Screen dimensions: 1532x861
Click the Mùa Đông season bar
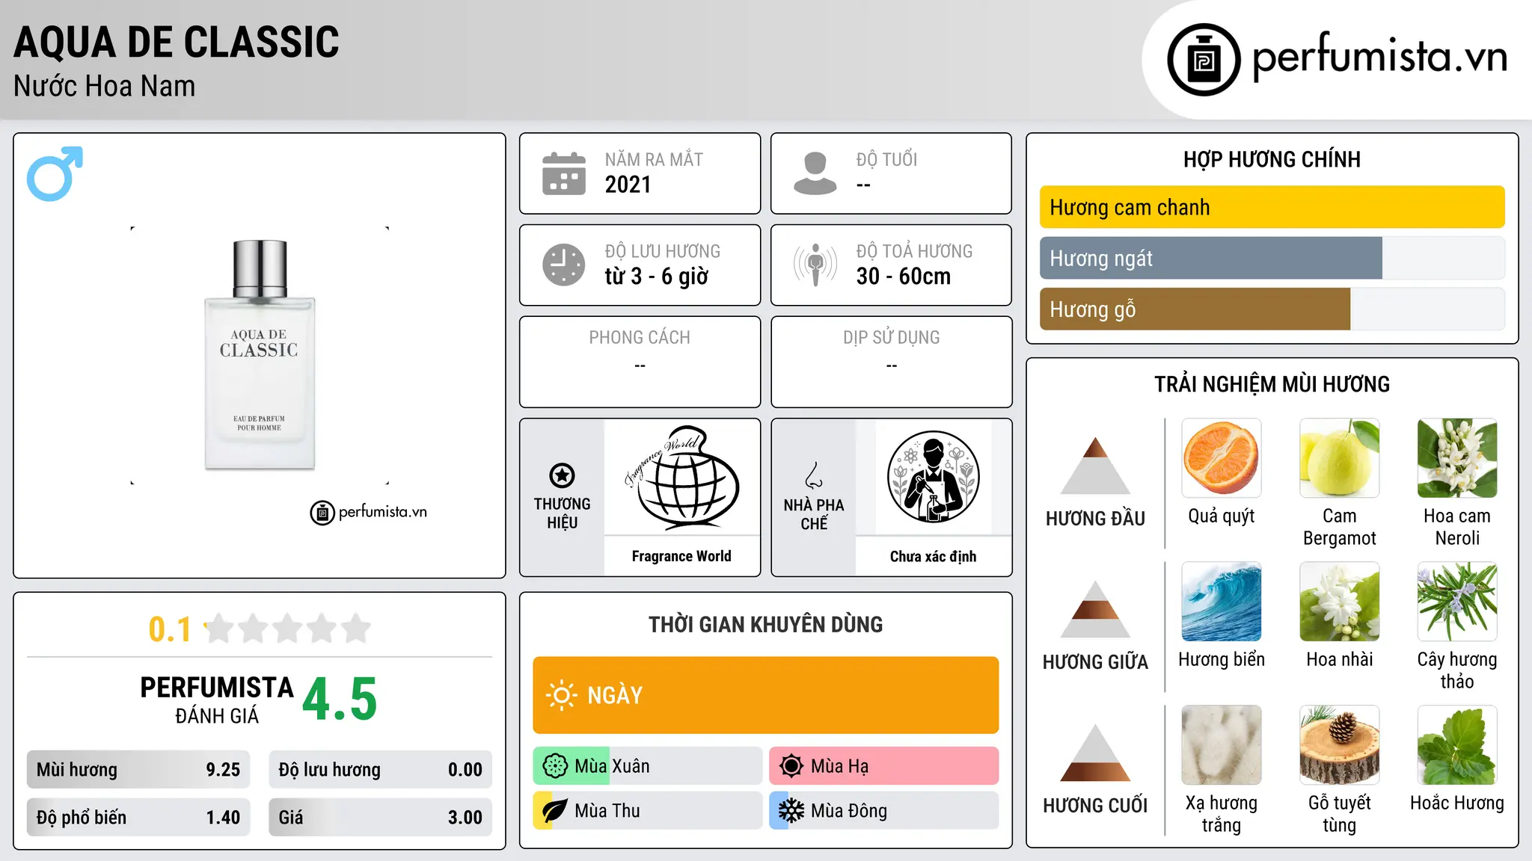tap(884, 811)
